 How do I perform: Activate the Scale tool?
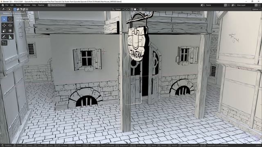pyautogui.click(x=4, y=31)
